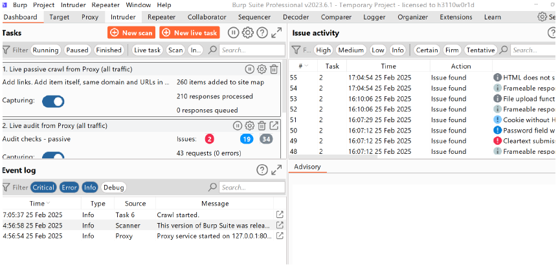Click the Event log search field

pyautogui.click(x=252, y=187)
